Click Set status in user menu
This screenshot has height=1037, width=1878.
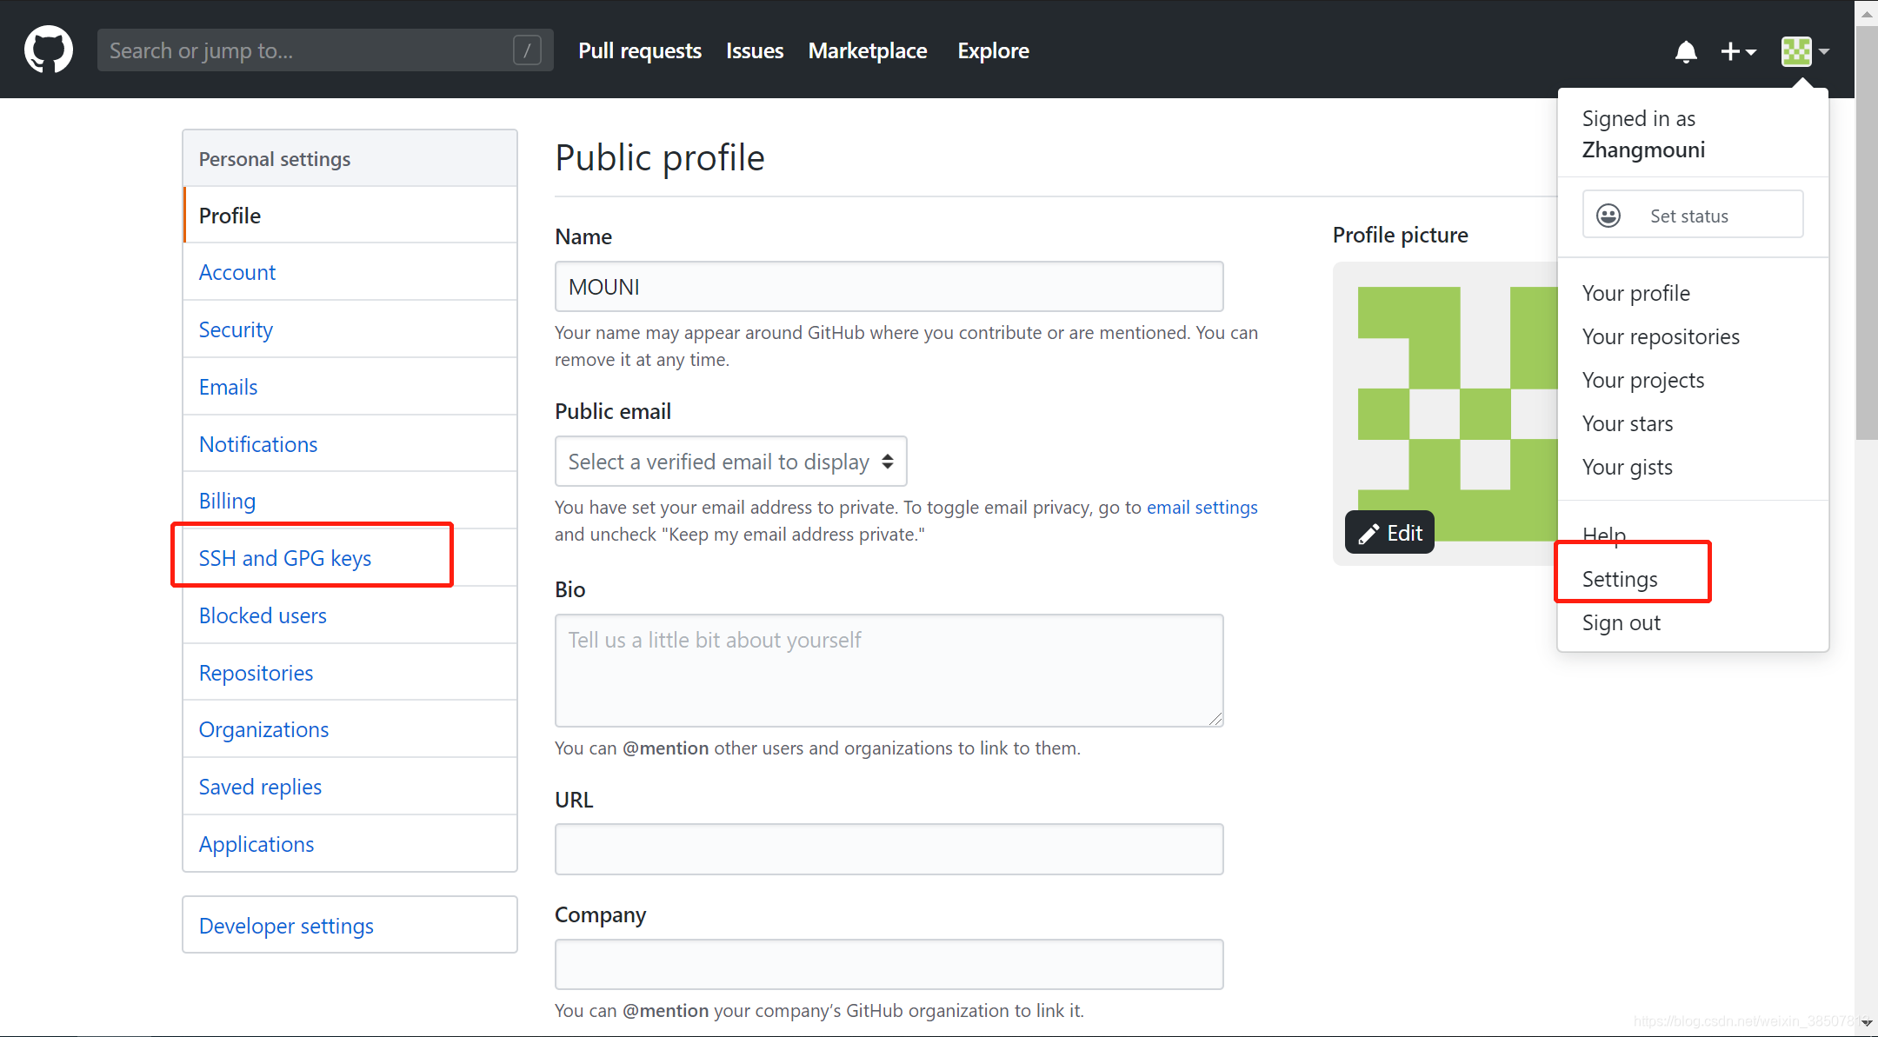1693,215
